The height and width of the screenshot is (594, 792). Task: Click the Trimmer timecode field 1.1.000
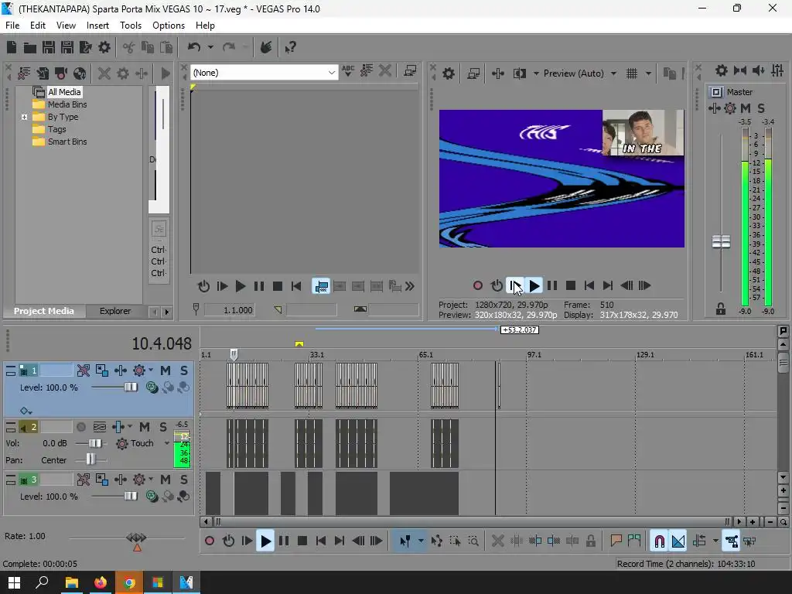coord(230,309)
